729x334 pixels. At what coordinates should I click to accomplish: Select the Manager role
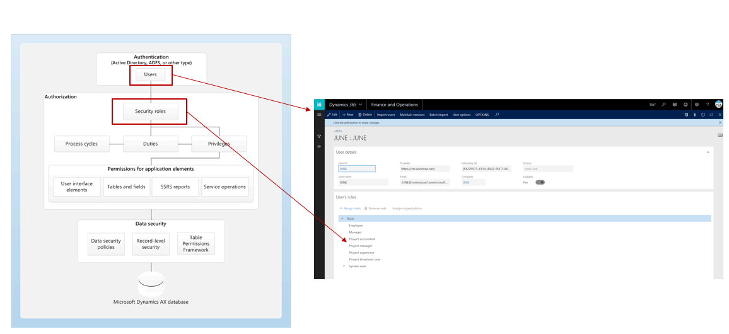click(x=355, y=233)
